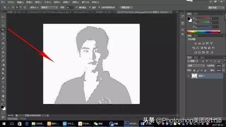Open the 取样点 sample size dropdown
The width and height of the screenshot is (226, 127).
click(x=49, y=7)
